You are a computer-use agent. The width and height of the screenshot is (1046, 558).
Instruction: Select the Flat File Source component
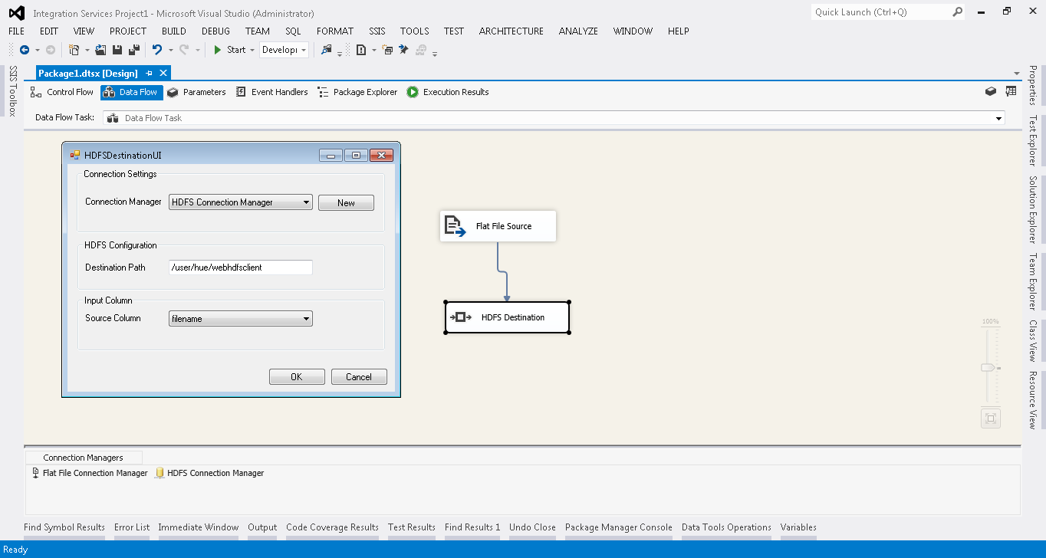498,226
